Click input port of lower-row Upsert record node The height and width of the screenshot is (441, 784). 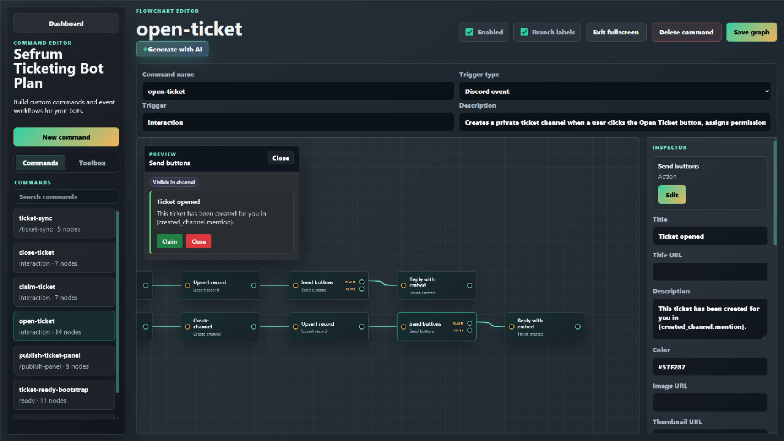tap(295, 326)
